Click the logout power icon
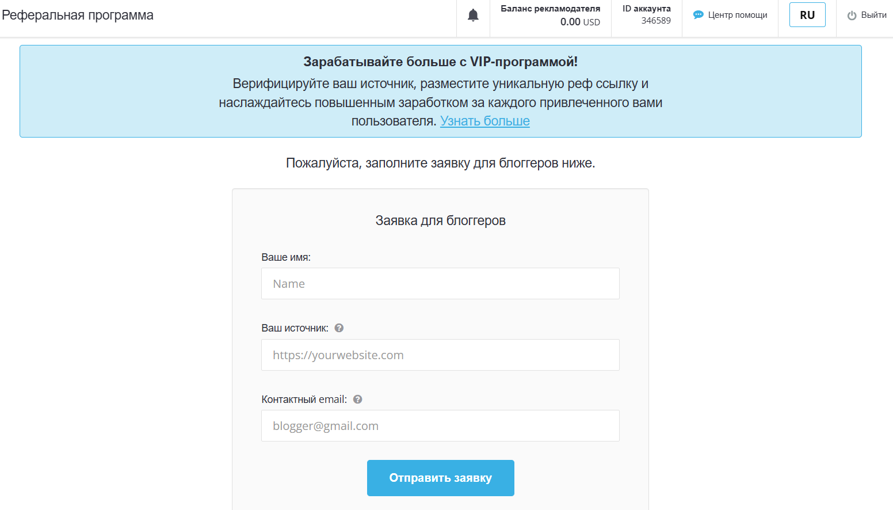 pyautogui.click(x=850, y=15)
